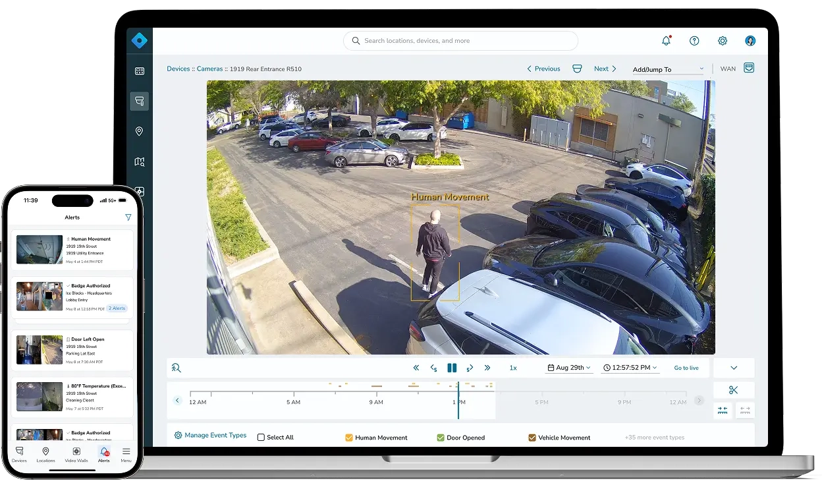
Task: Open the Add/Jump To dropdown
Action: (x=668, y=69)
